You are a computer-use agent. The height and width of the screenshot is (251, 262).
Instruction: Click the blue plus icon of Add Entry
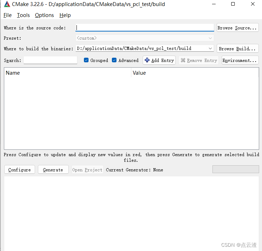coord(147,60)
